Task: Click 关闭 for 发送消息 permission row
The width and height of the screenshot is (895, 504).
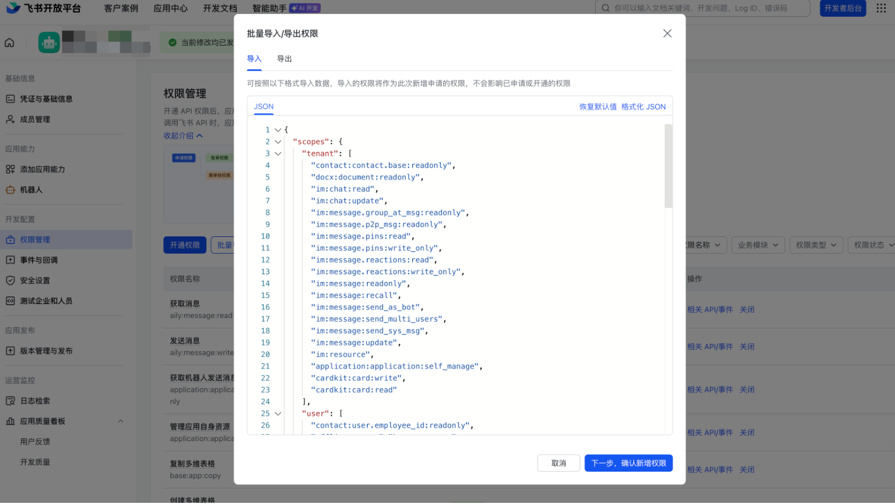Action: [x=747, y=347]
